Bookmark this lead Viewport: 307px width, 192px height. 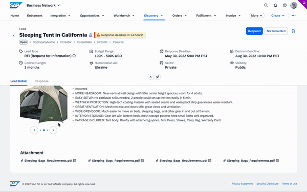pyautogui.click(x=293, y=31)
